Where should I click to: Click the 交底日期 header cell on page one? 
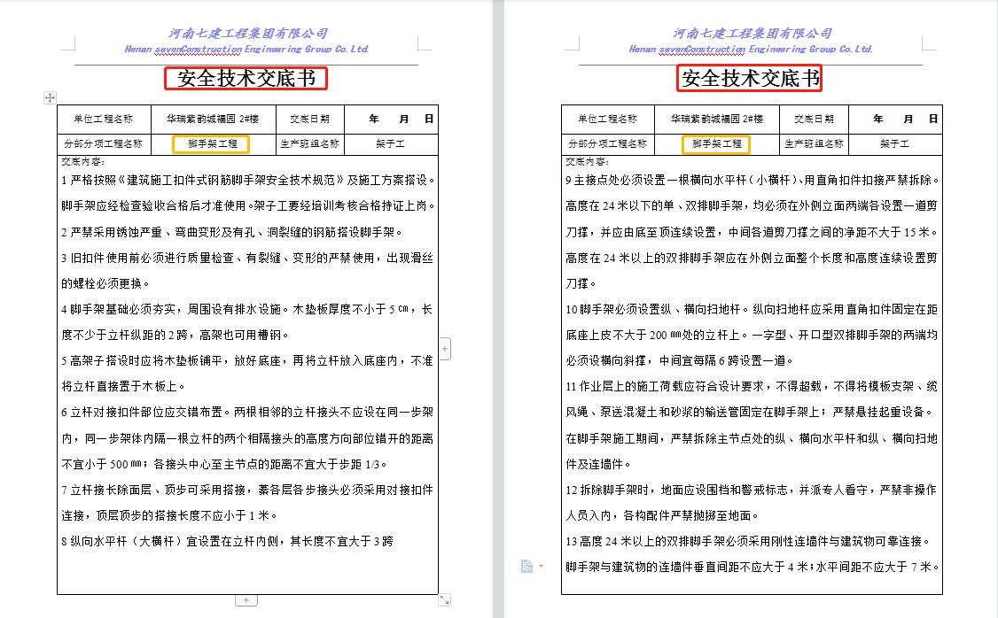[310, 118]
